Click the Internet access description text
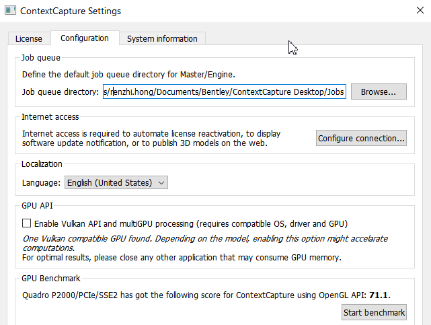431x325 pixels. [x=151, y=139]
